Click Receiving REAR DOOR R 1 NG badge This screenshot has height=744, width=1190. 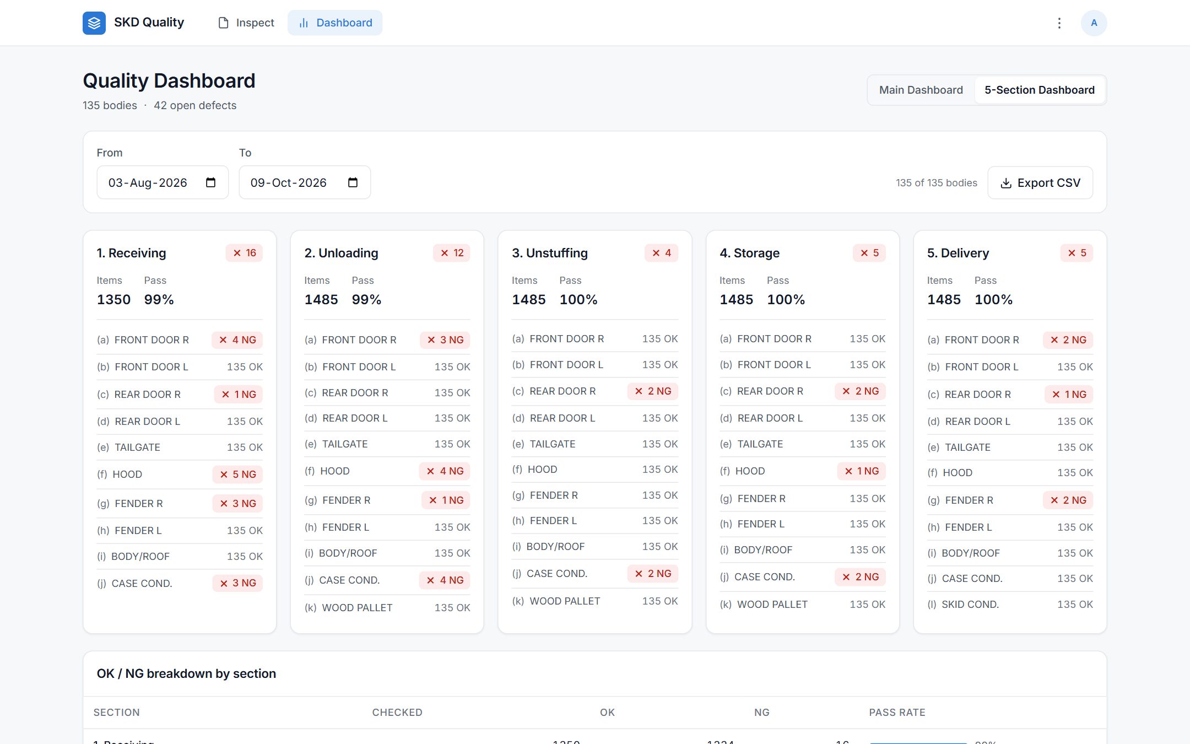239,395
